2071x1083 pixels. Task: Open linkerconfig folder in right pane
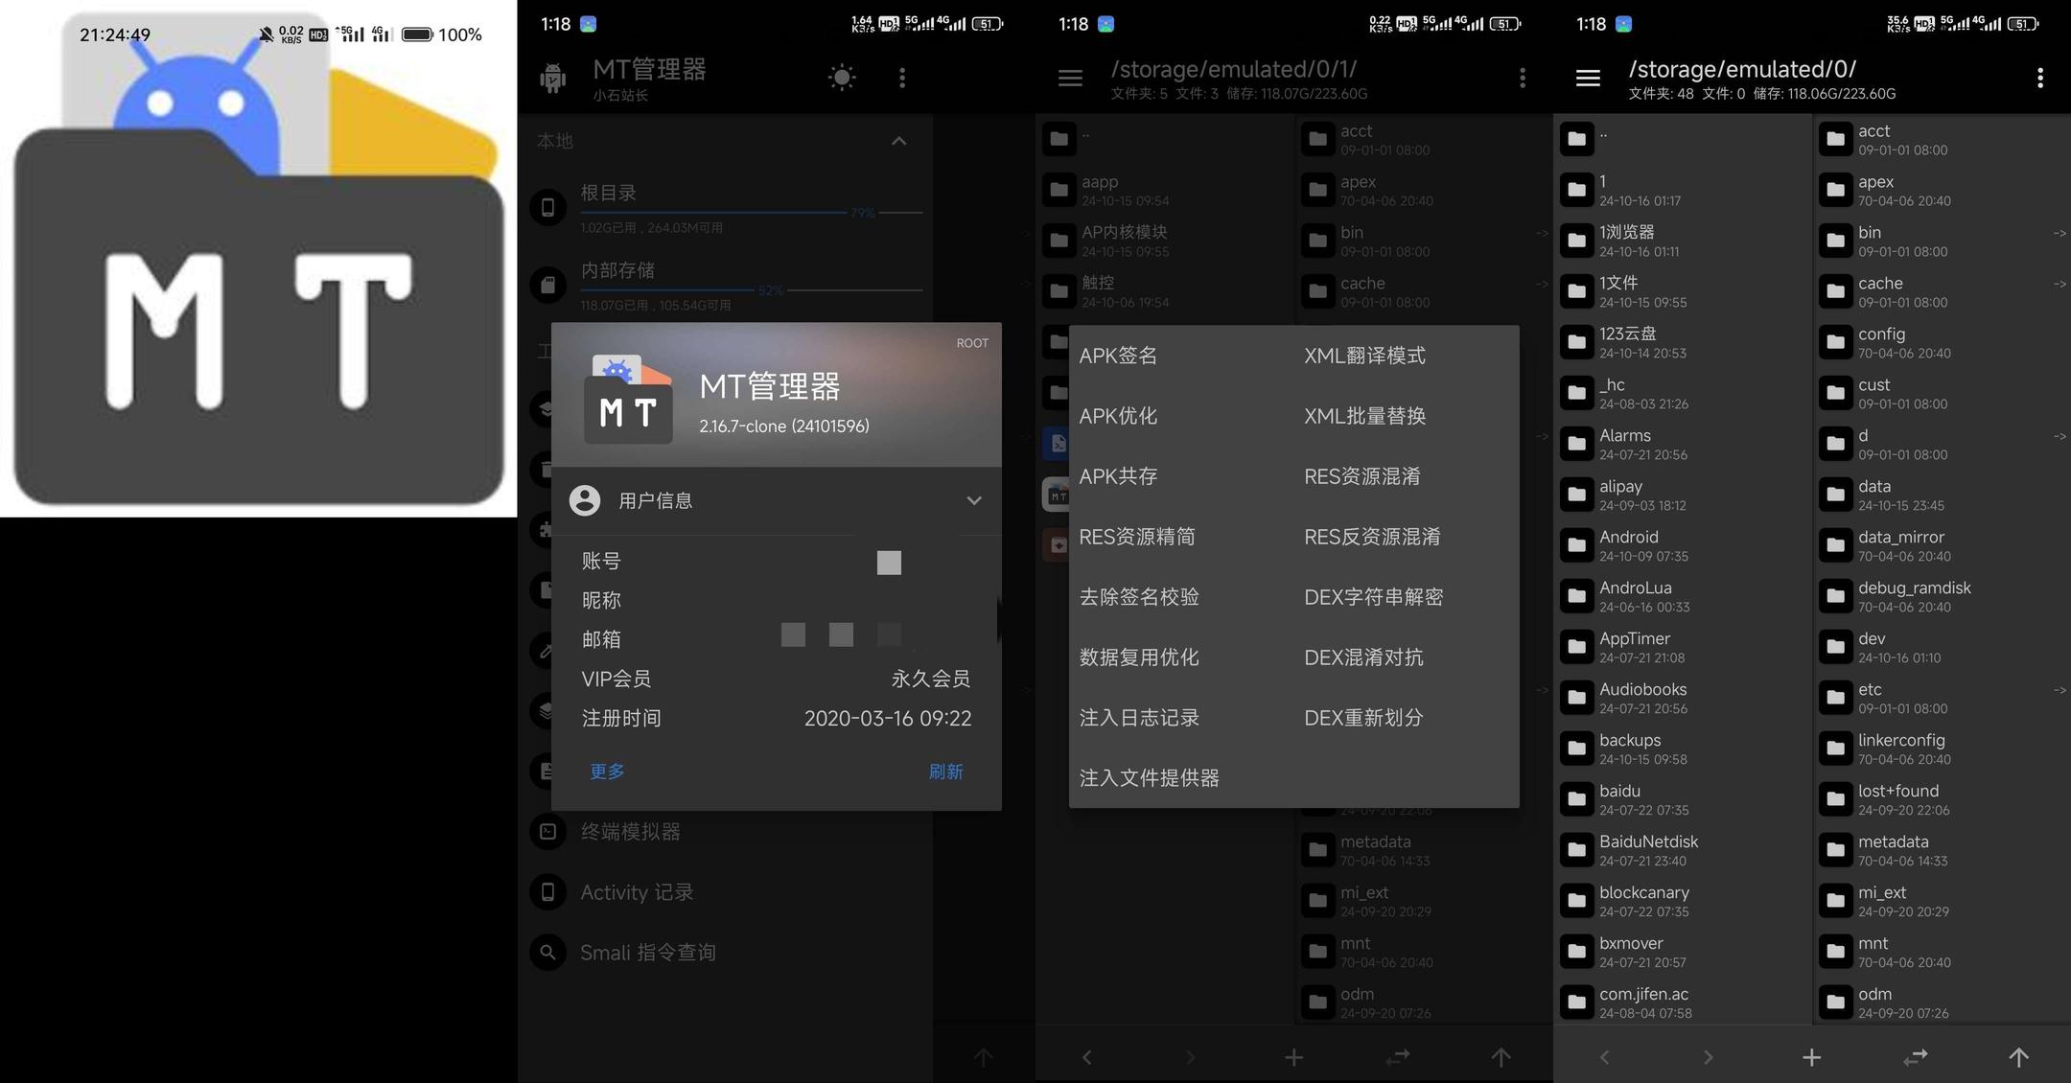pos(1943,749)
